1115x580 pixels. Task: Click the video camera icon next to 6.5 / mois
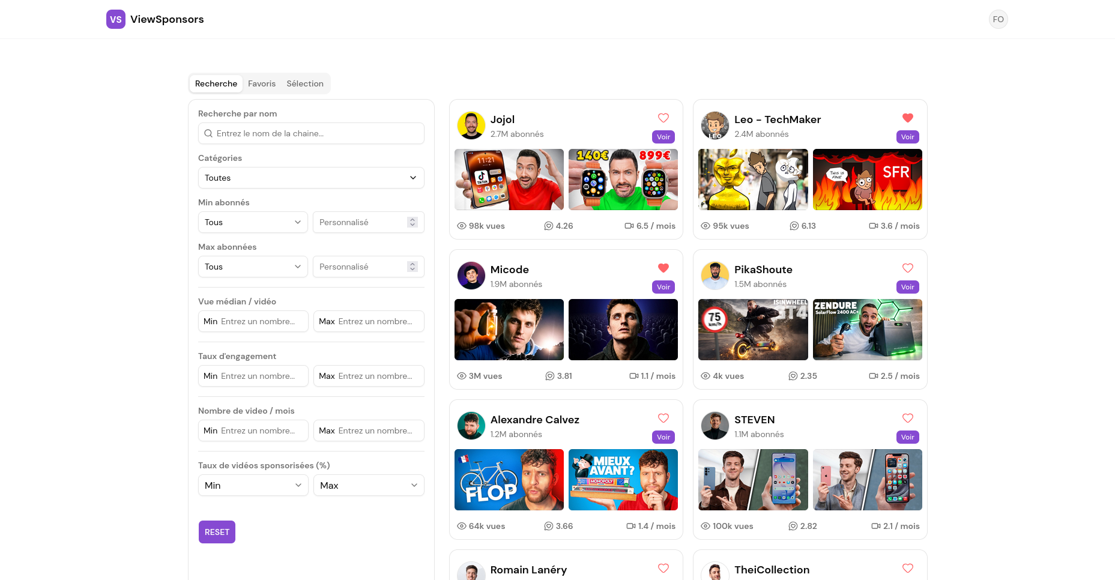629,226
